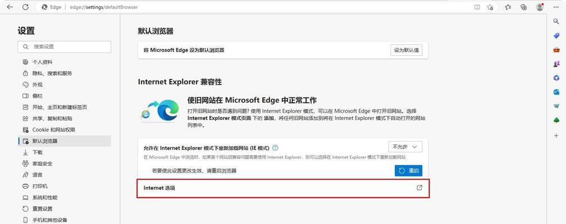Open 侧栏 settings section
Image resolution: width=566 pixels, height=224 pixels.
(x=65, y=96)
